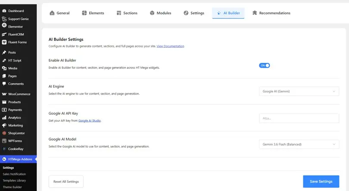Click the Comments bubble icon

4,84
